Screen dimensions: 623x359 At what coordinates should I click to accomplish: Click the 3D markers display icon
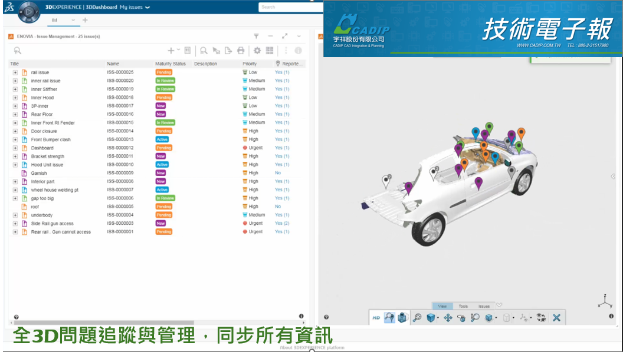pyautogui.click(x=402, y=317)
